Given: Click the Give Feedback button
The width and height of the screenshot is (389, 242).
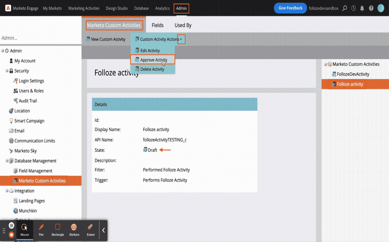Looking at the screenshot, I should tap(290, 8).
